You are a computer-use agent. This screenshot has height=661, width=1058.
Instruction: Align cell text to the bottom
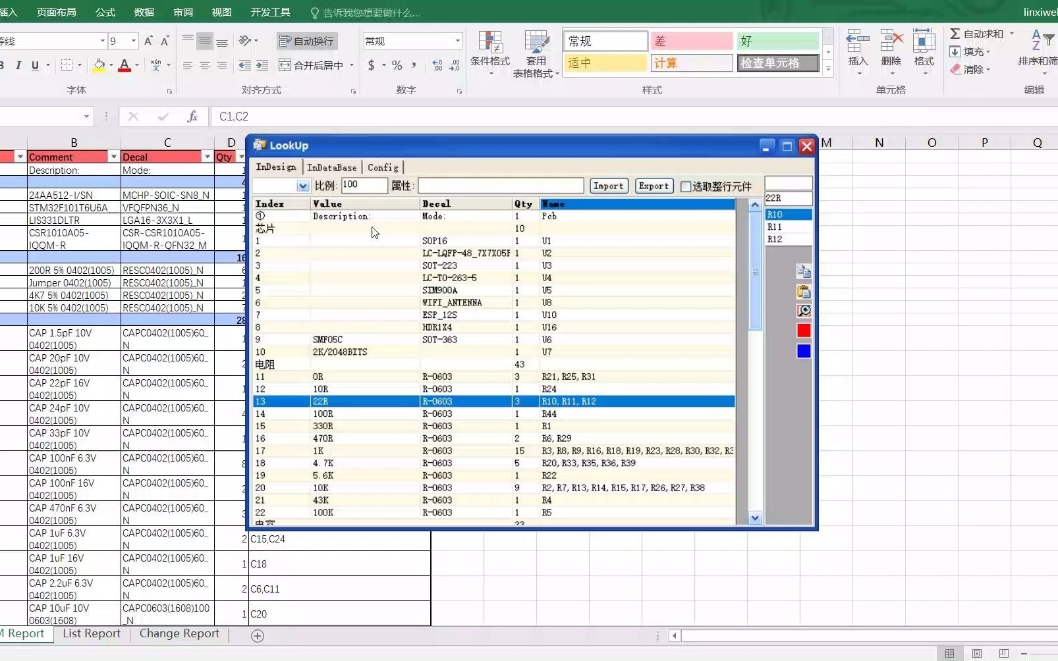coord(222,41)
